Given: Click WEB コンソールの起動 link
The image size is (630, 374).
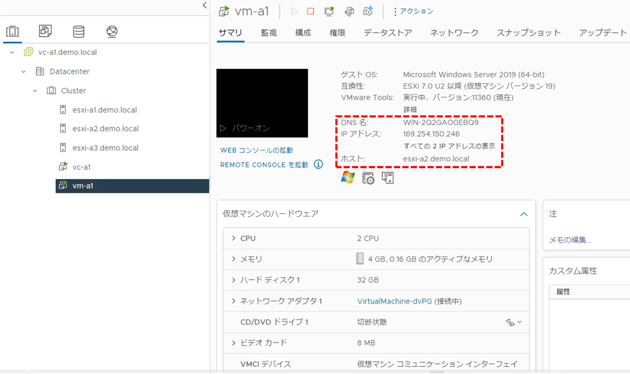Looking at the screenshot, I should (x=257, y=150).
